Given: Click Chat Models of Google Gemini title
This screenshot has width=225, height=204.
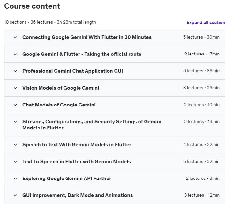Looking at the screenshot, I should [x=59, y=105].
